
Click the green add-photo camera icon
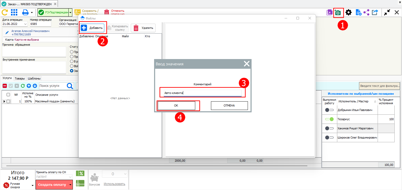point(338,12)
